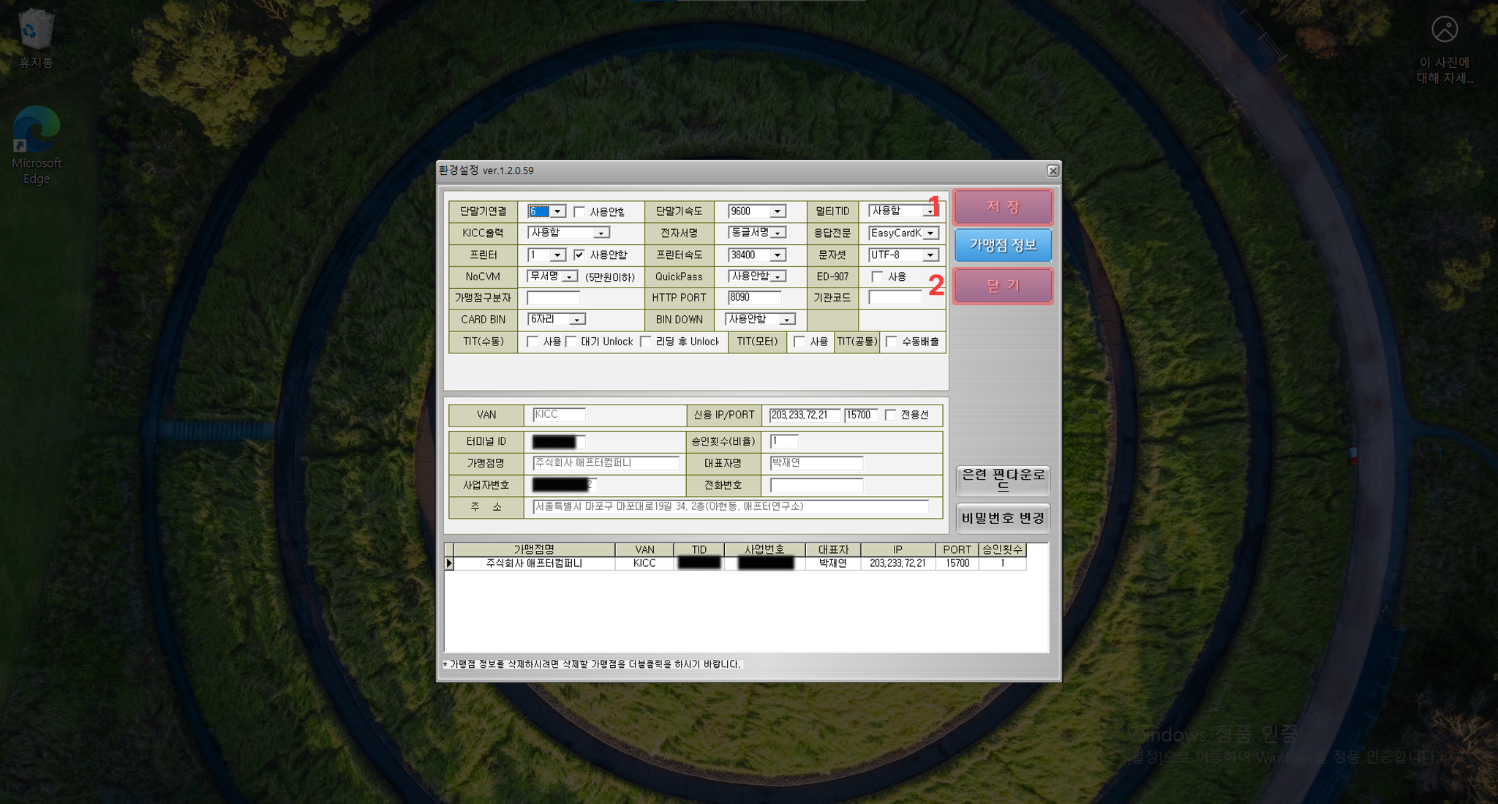Open the 프린터 port number dropdown
This screenshot has height=804, width=1498.
558,255
